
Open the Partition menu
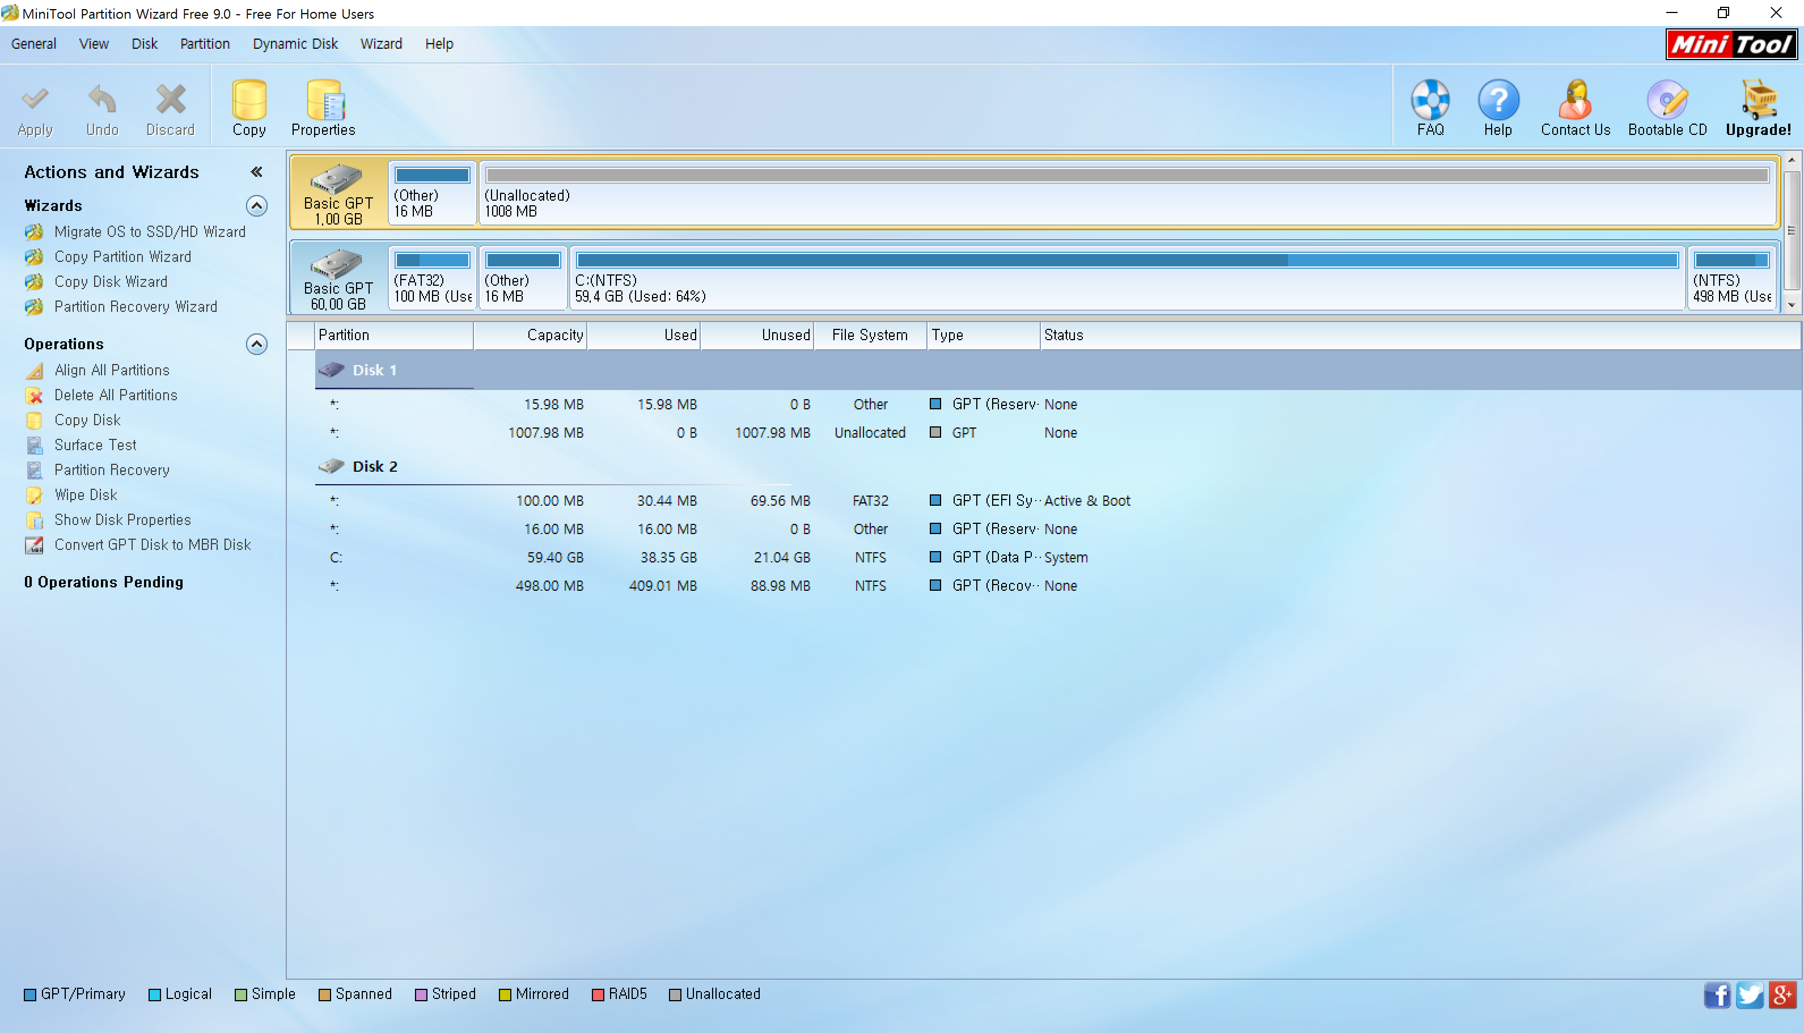[204, 44]
